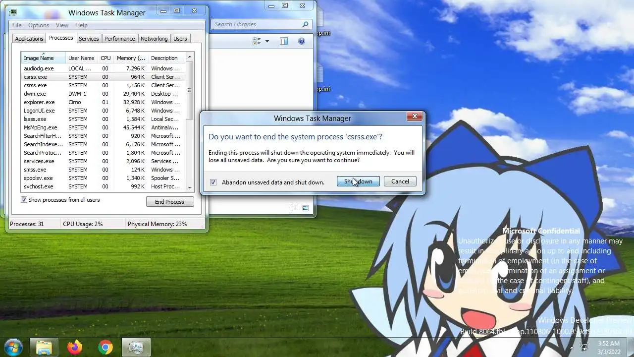Select the lsass.exe process row
634x357 pixels.
point(103,119)
